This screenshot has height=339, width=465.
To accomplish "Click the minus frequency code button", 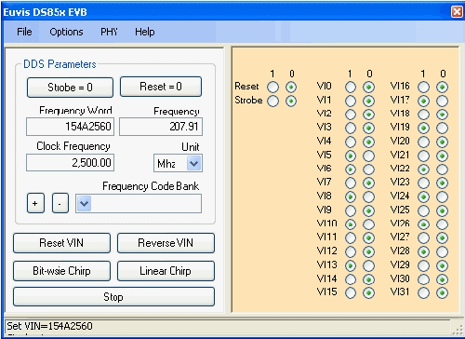I will click(60, 203).
